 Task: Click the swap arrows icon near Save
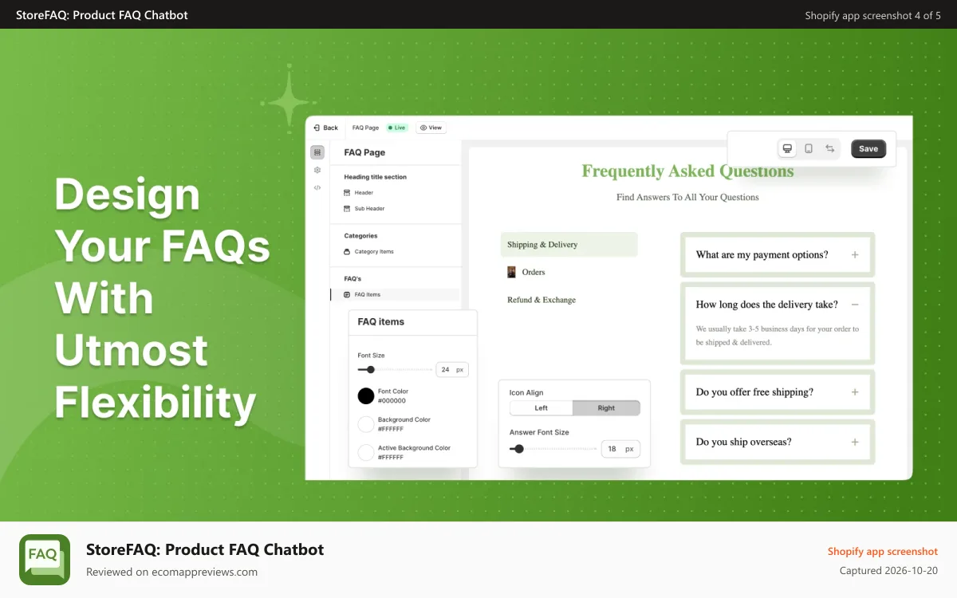coord(829,149)
